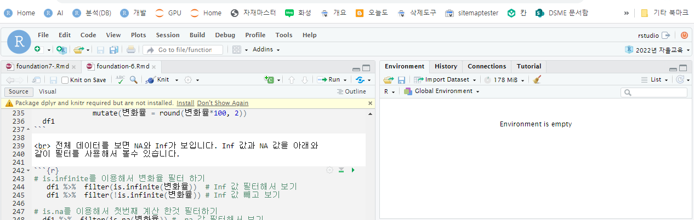This screenshot has width=694, height=220.
Task: Click the editor Save document floppy icon
Action: click(x=53, y=79)
